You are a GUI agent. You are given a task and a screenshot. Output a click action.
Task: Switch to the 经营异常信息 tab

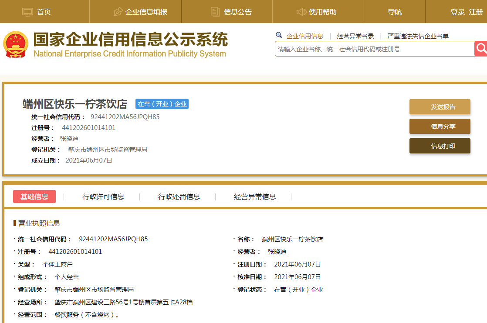[x=255, y=197]
